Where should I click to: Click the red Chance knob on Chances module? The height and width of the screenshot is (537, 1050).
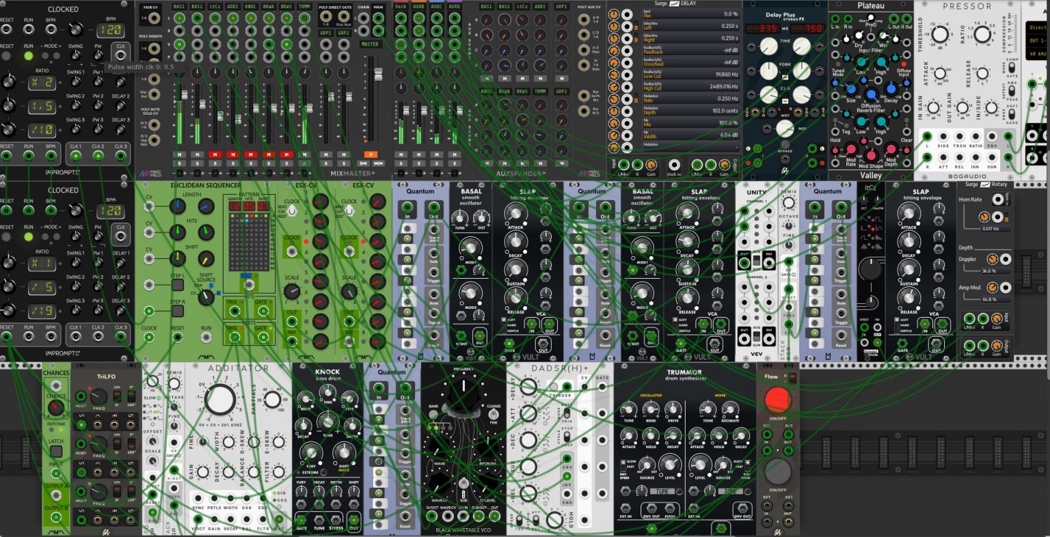[x=56, y=408]
